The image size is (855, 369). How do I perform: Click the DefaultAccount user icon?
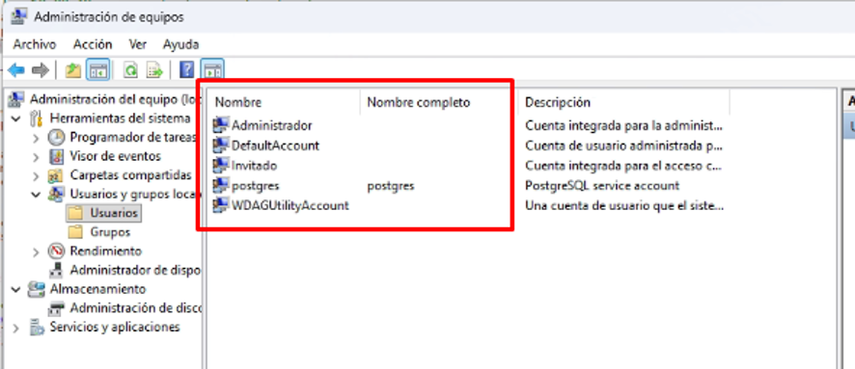click(x=221, y=145)
